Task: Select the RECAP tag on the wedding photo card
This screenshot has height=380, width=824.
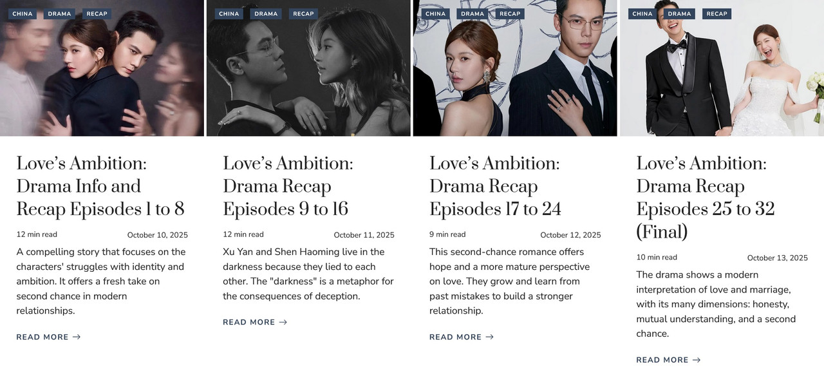Action: point(716,14)
